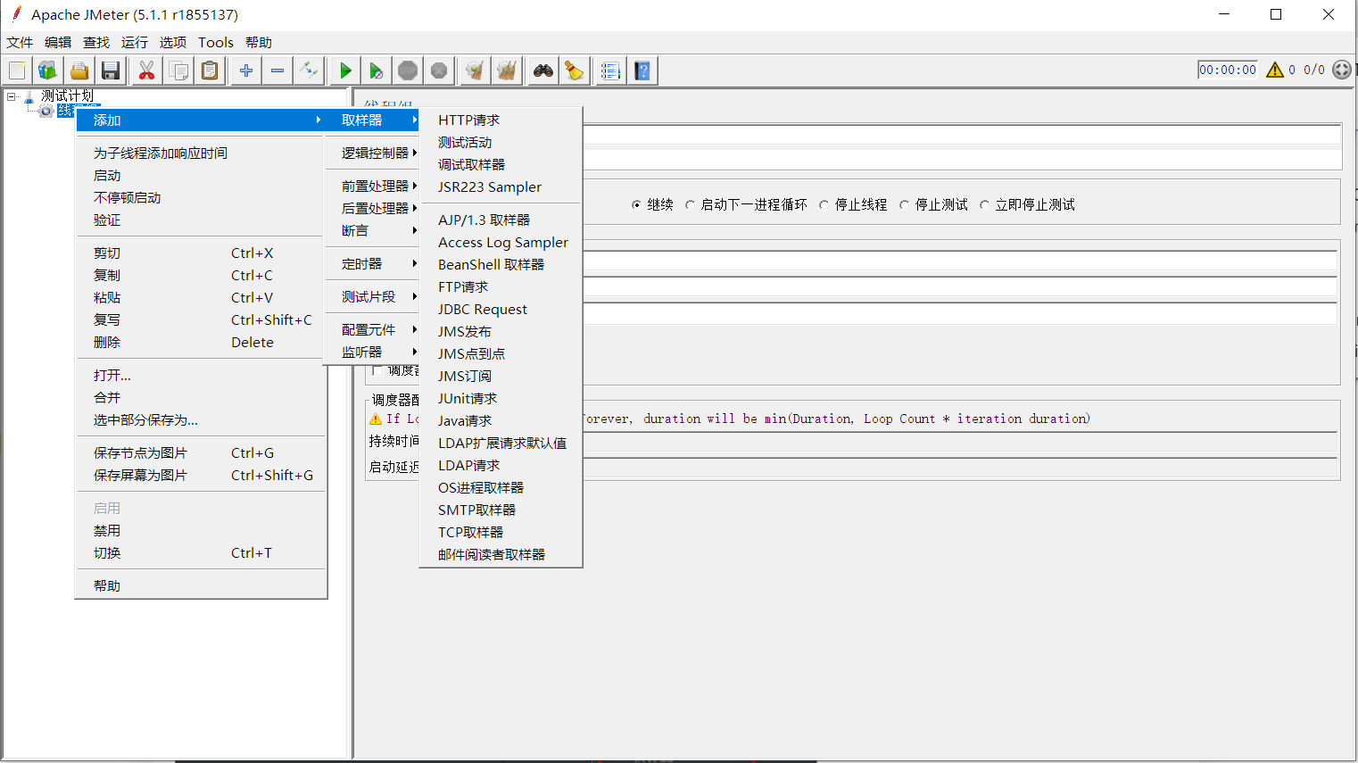The width and height of the screenshot is (1358, 763).
Task: Click 选中部分保存为... in the context menu
Action: [x=202, y=419]
